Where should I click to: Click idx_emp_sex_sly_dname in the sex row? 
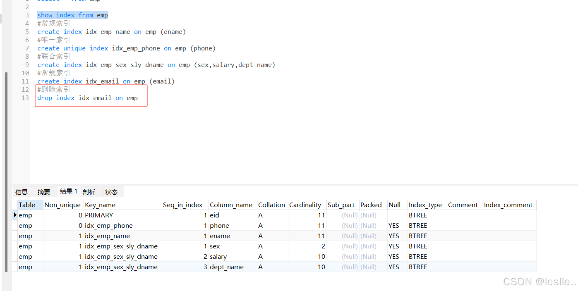tap(123, 246)
